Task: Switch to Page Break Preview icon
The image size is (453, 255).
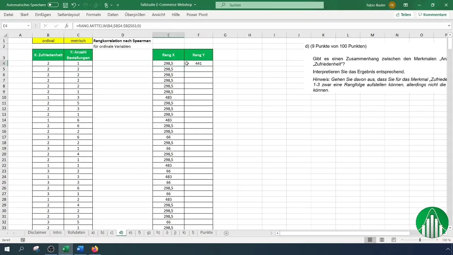Action: point(394,240)
